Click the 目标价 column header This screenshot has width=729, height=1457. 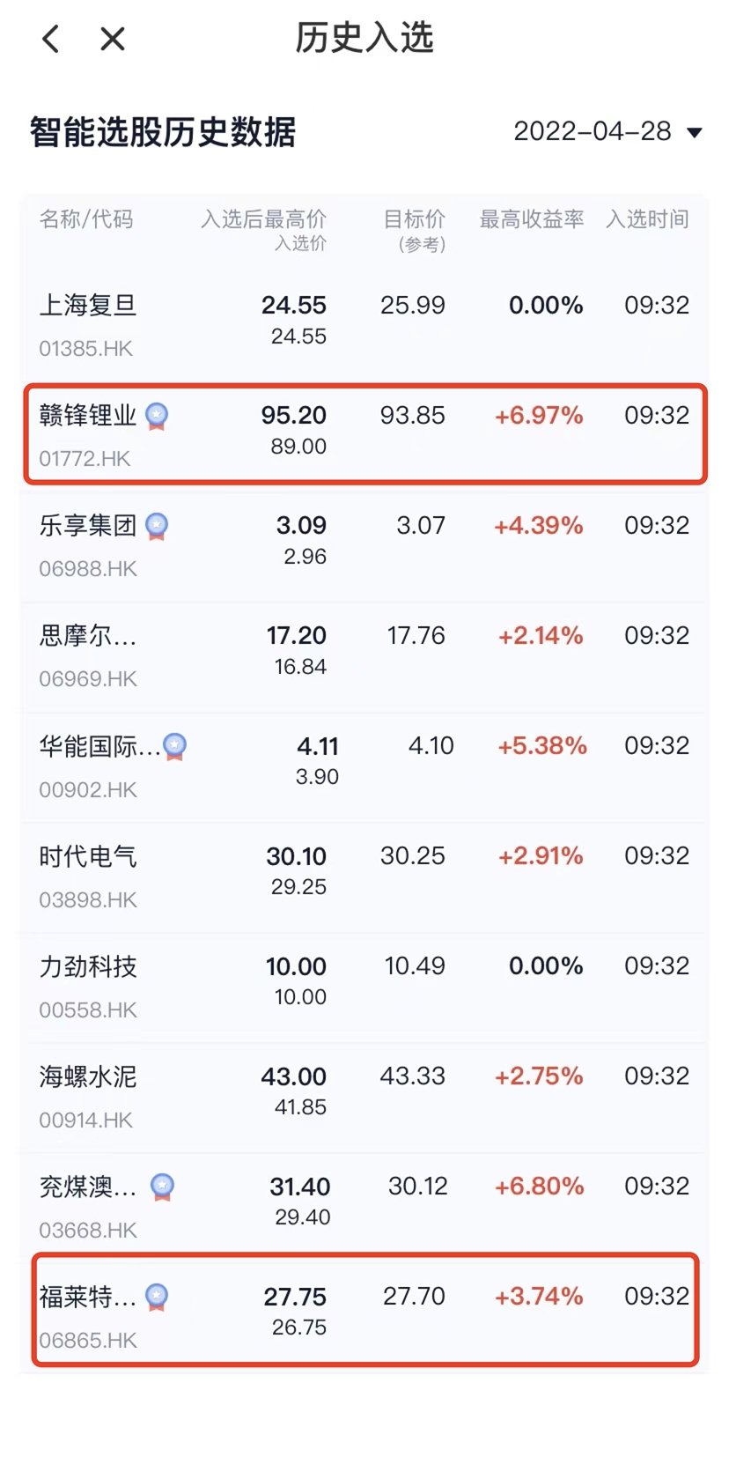pyautogui.click(x=415, y=219)
